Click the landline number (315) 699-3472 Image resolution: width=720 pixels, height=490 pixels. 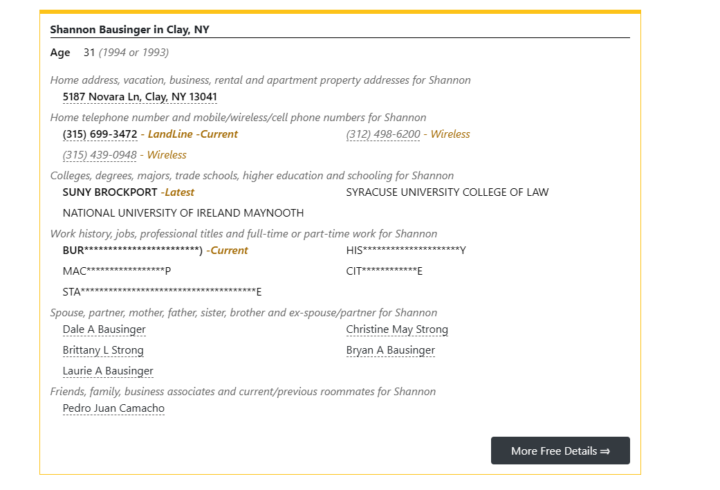(100, 134)
